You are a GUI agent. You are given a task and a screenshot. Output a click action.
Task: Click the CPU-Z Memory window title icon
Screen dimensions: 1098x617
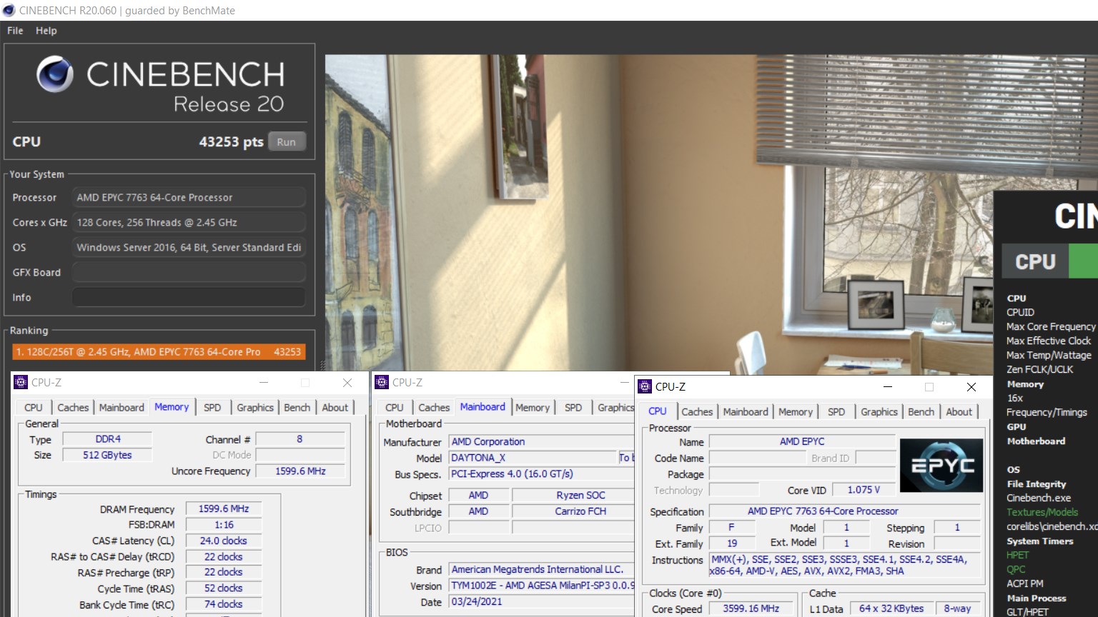point(21,383)
